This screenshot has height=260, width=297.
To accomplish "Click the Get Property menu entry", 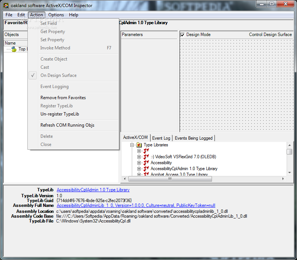I will point(73,32).
